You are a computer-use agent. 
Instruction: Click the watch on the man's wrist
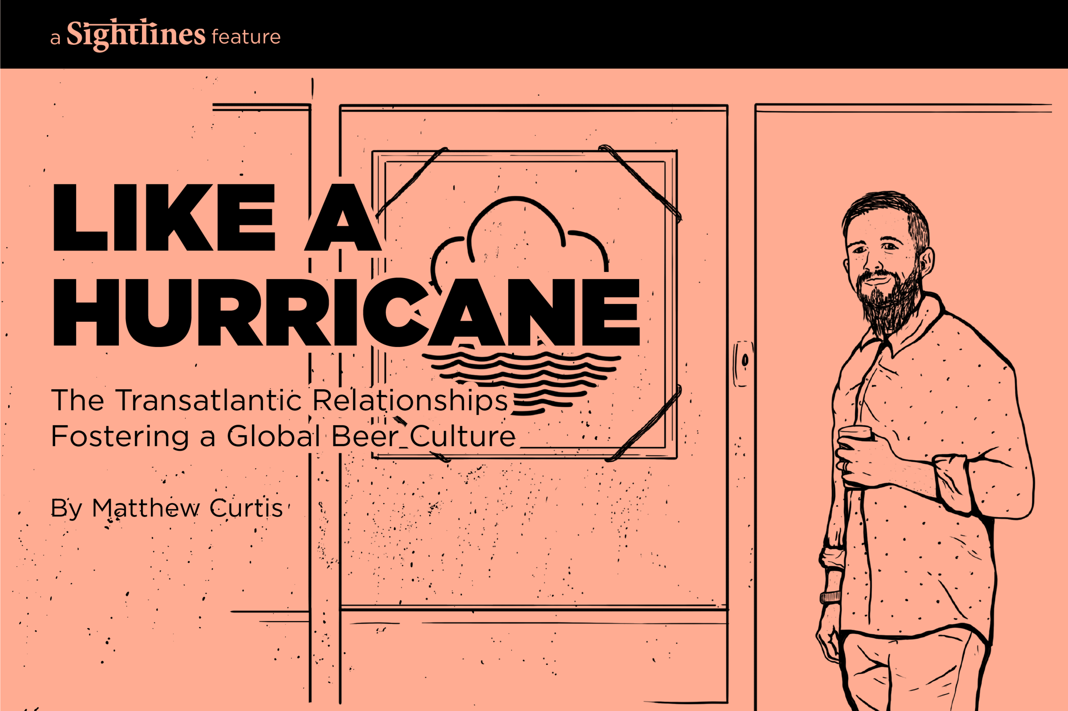point(830,597)
